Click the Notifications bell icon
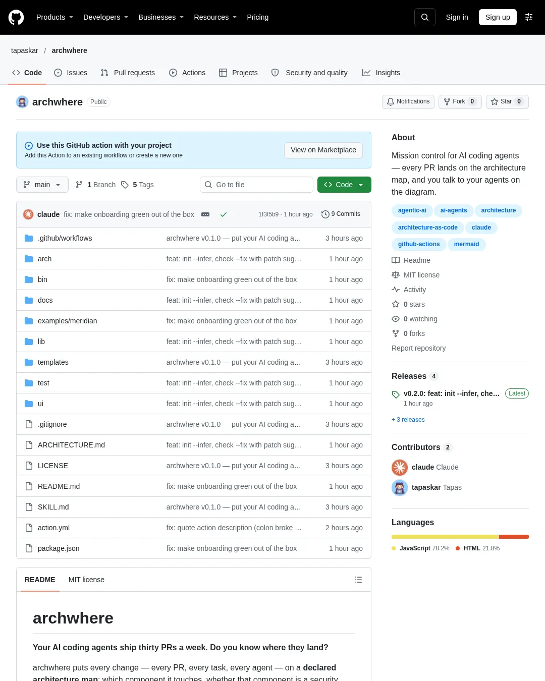The image size is (545, 681). click(x=391, y=102)
